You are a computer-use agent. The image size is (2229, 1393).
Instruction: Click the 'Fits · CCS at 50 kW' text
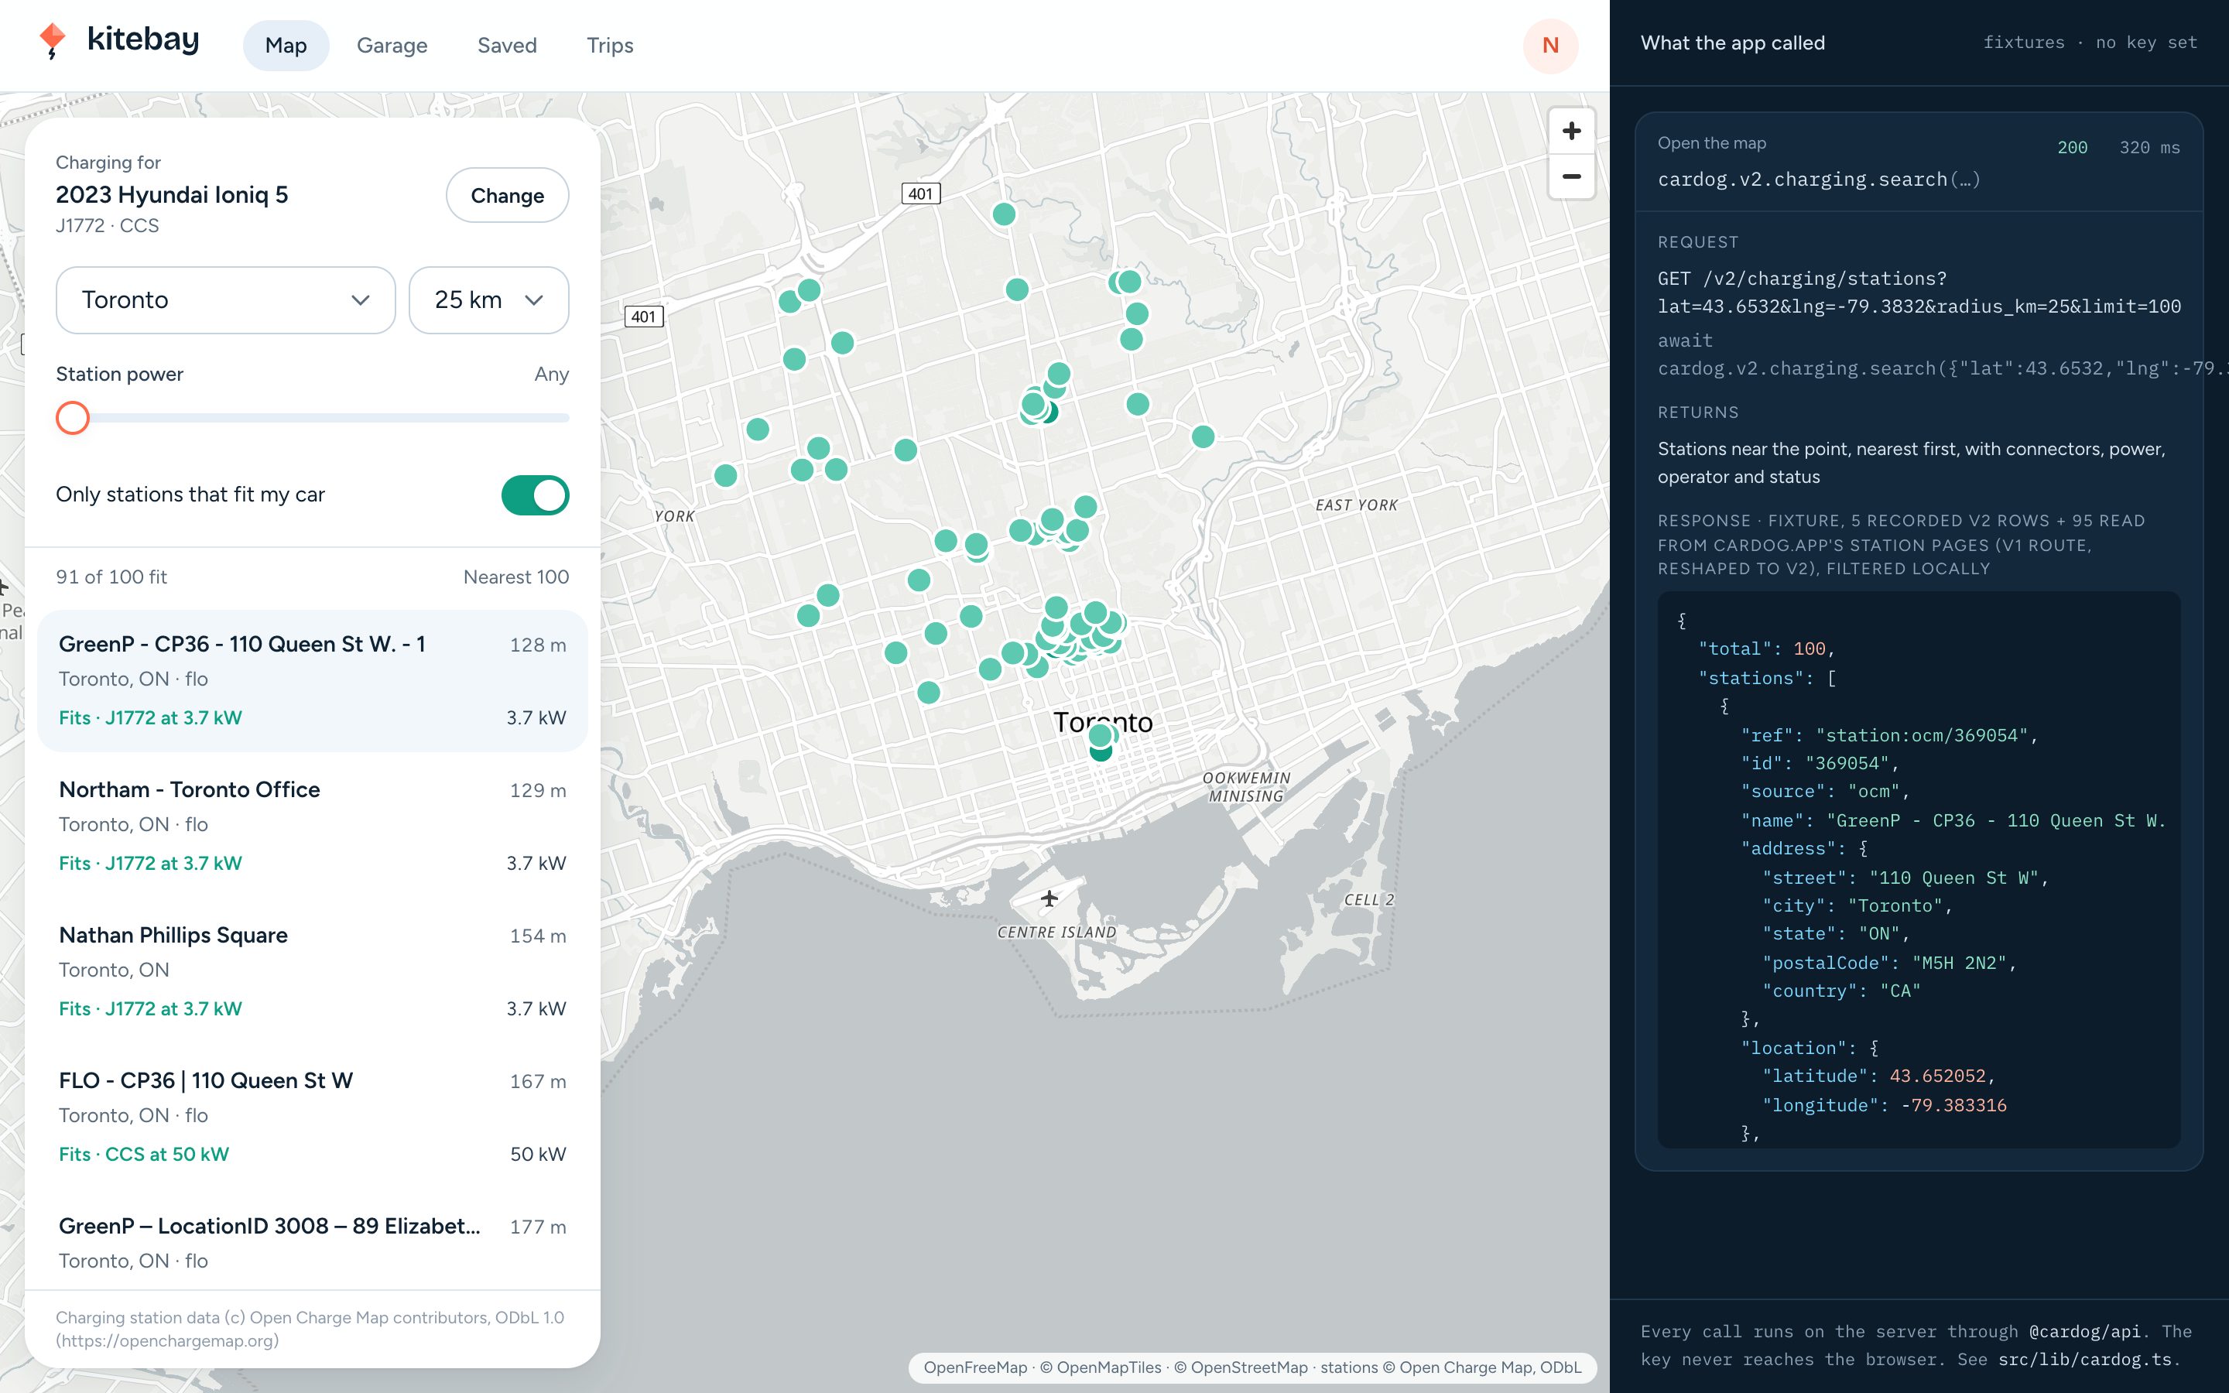(144, 1153)
